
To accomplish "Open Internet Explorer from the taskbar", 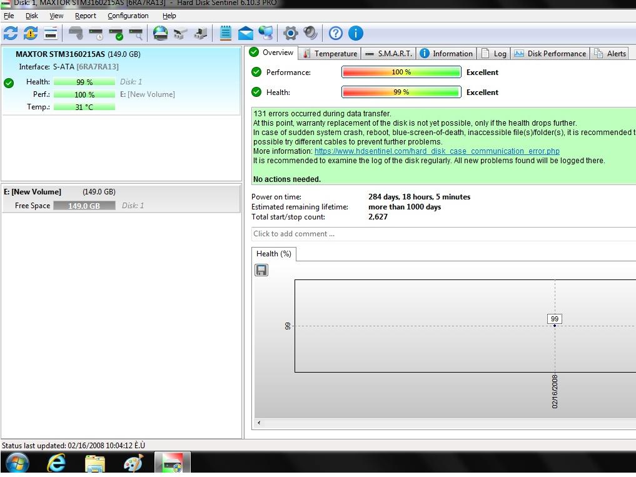I will [x=56, y=463].
